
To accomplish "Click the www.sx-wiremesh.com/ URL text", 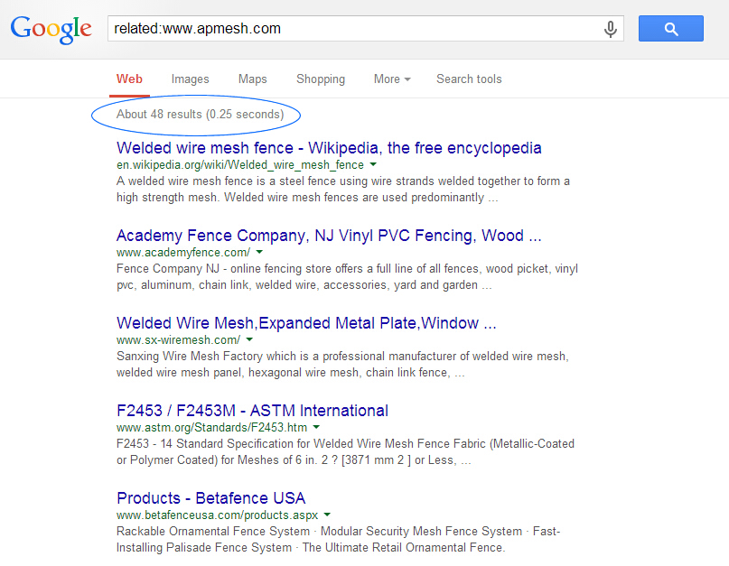I will [178, 340].
